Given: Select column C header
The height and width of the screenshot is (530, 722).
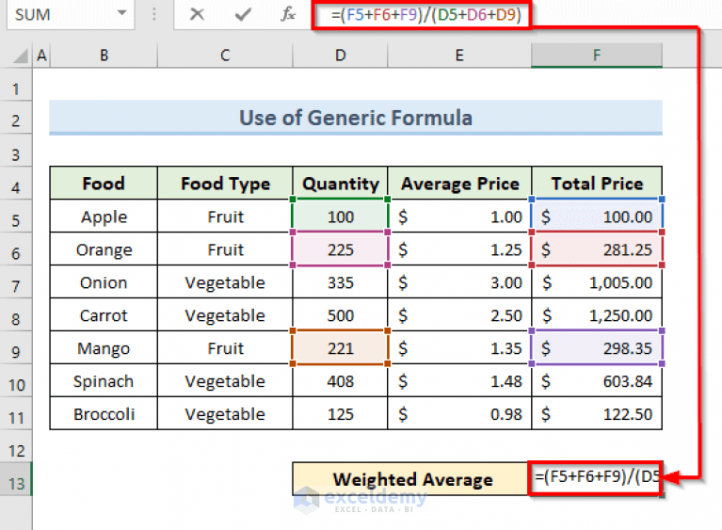Looking at the screenshot, I should click(x=225, y=56).
